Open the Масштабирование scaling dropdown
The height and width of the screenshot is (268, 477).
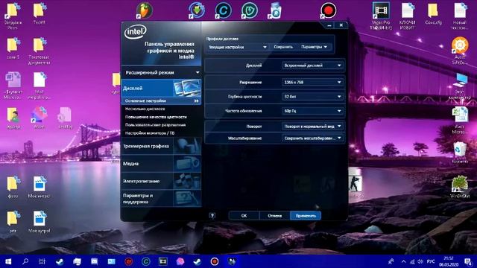pos(313,138)
